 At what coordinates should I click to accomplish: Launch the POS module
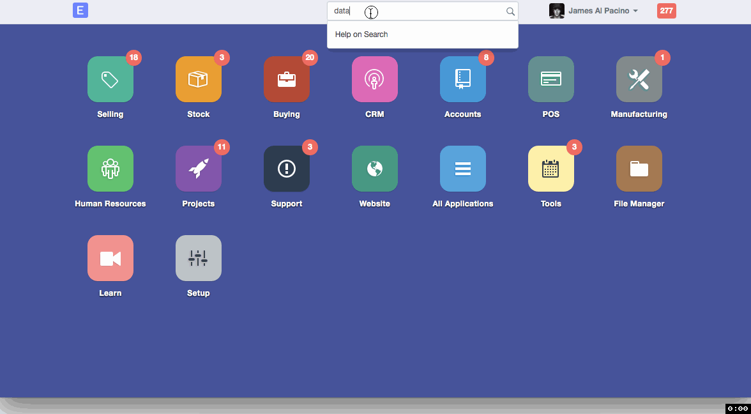tap(551, 79)
